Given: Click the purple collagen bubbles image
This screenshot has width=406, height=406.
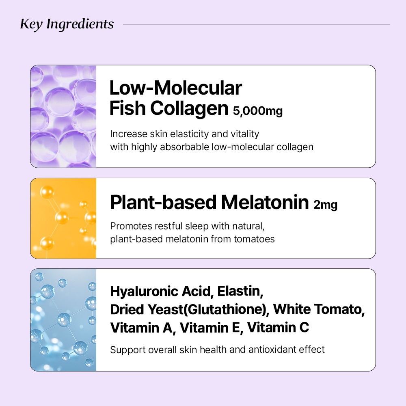Looking at the screenshot, I should coord(63,117).
